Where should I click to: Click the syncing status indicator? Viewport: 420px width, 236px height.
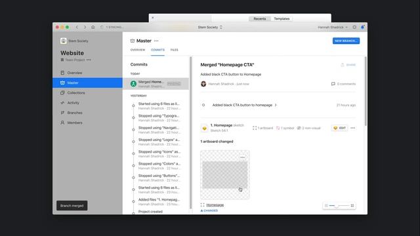coord(111,27)
